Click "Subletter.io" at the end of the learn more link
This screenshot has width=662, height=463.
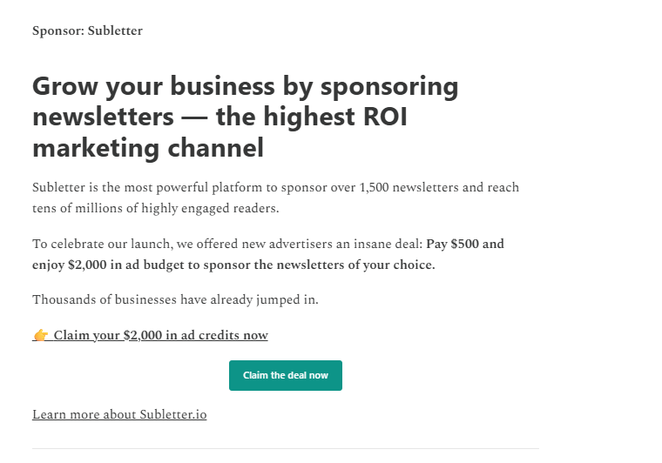[173, 414]
